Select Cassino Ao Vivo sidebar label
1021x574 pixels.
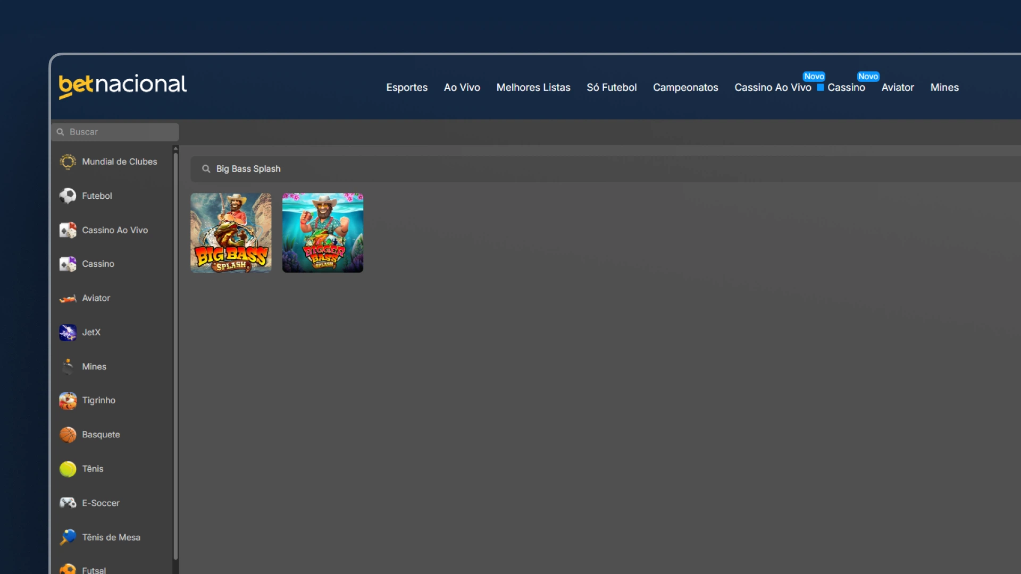115,230
